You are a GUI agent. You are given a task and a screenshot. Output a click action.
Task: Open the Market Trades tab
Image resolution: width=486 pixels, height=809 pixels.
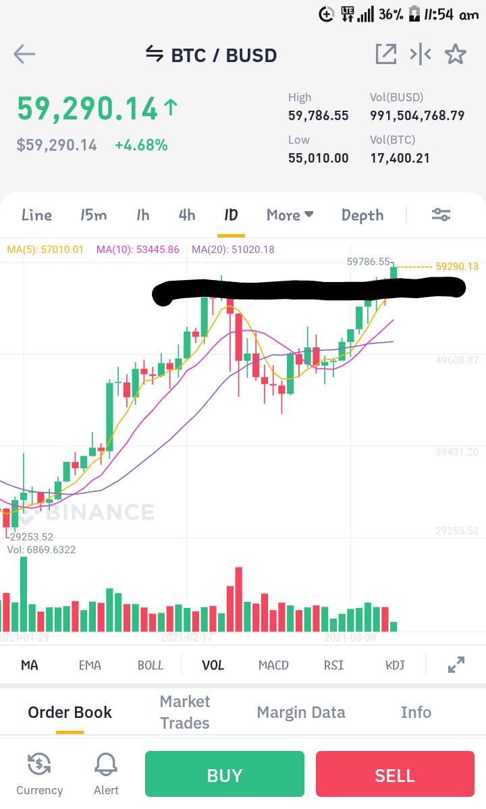coord(185,712)
